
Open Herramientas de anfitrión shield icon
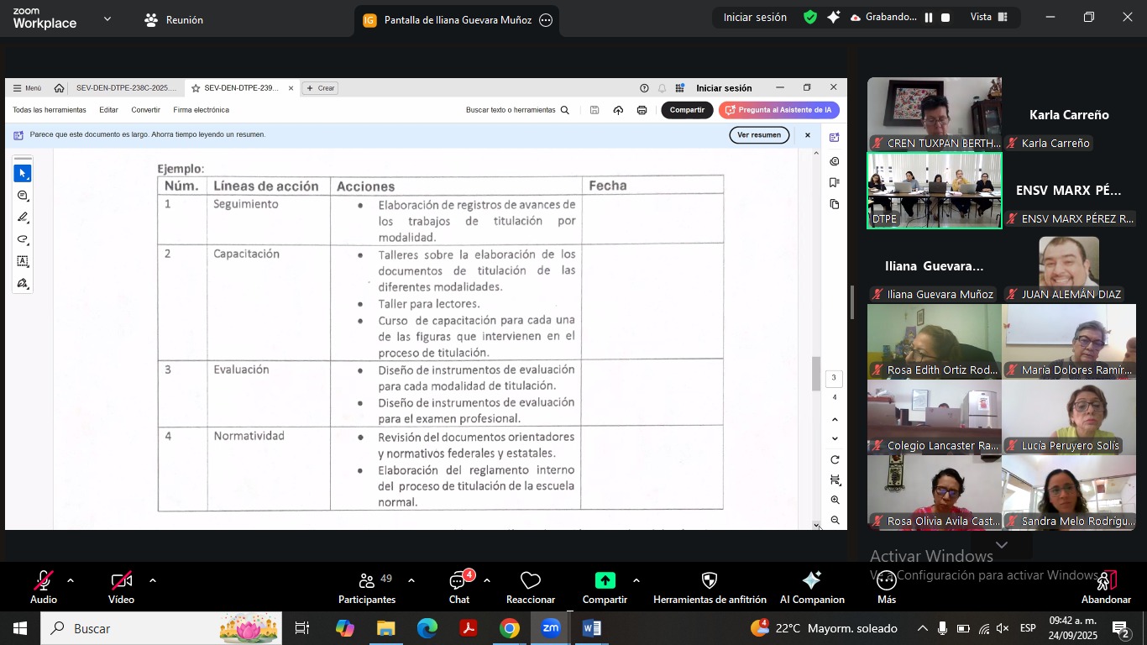click(x=710, y=581)
